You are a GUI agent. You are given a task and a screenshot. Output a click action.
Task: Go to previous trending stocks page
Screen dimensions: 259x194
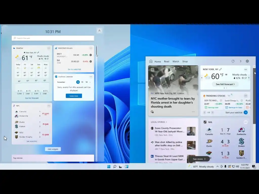point(204,112)
